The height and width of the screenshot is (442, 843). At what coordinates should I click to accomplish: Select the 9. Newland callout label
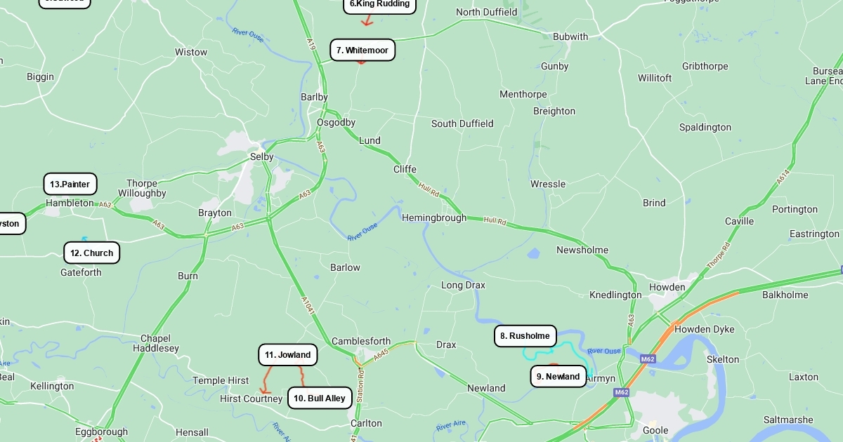coord(558,376)
